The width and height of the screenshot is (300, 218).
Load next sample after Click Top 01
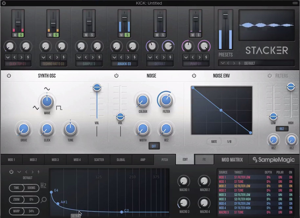click(21, 57)
